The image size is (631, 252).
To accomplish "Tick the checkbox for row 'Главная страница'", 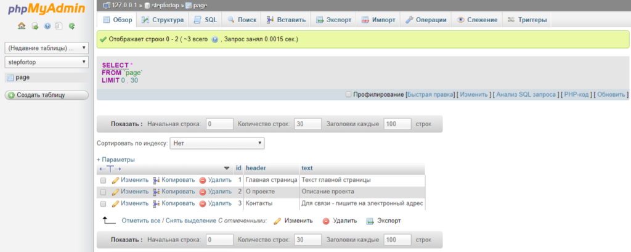I will pyautogui.click(x=104, y=181).
